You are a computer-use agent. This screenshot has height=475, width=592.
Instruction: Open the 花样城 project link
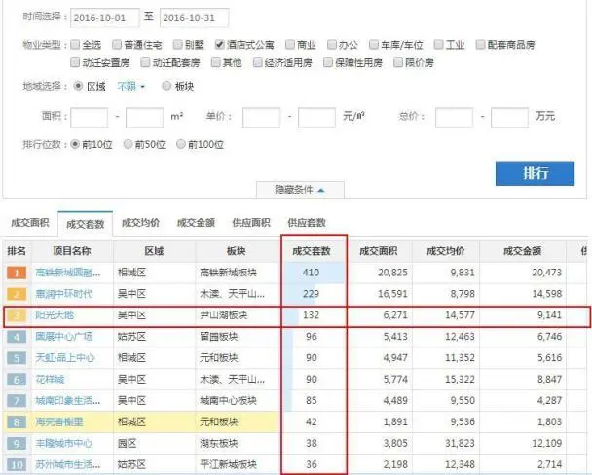tap(50, 380)
